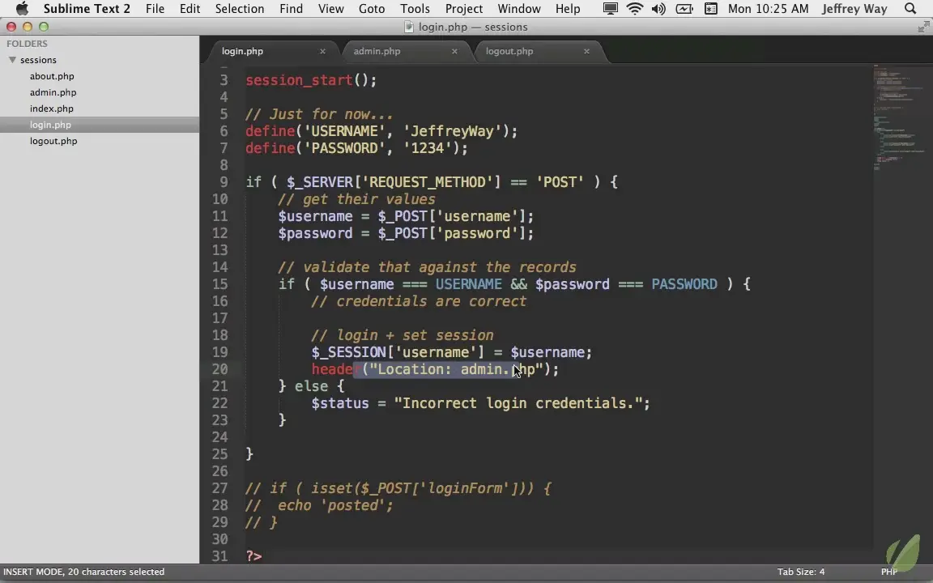Click the Wi-Fi status icon

coord(635,9)
